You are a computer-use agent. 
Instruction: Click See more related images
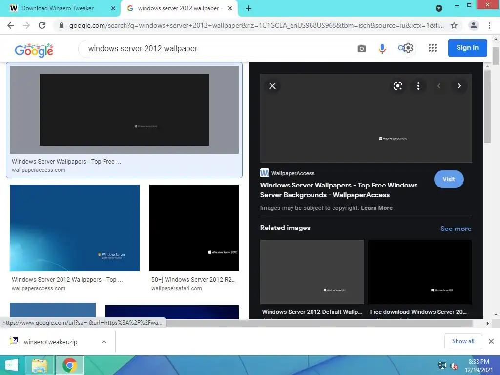(x=456, y=229)
